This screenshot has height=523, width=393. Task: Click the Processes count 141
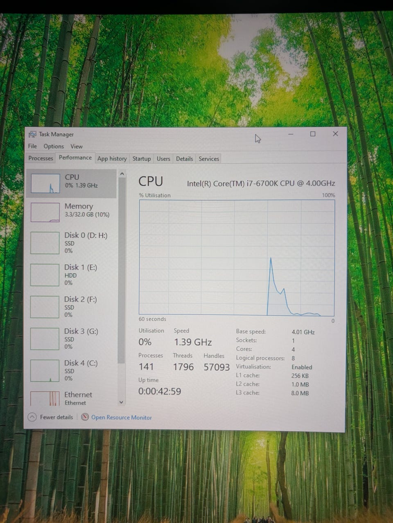[146, 367]
